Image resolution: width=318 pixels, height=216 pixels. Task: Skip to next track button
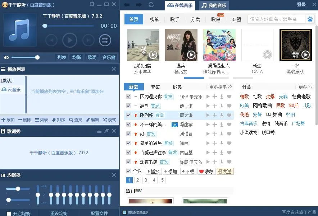click(88, 40)
